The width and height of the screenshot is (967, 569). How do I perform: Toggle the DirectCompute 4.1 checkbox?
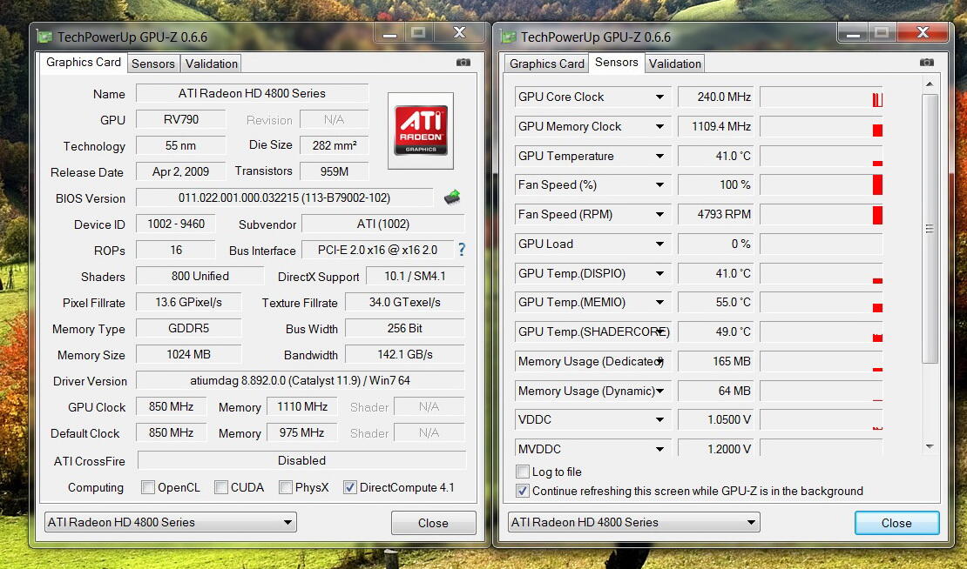pos(349,487)
